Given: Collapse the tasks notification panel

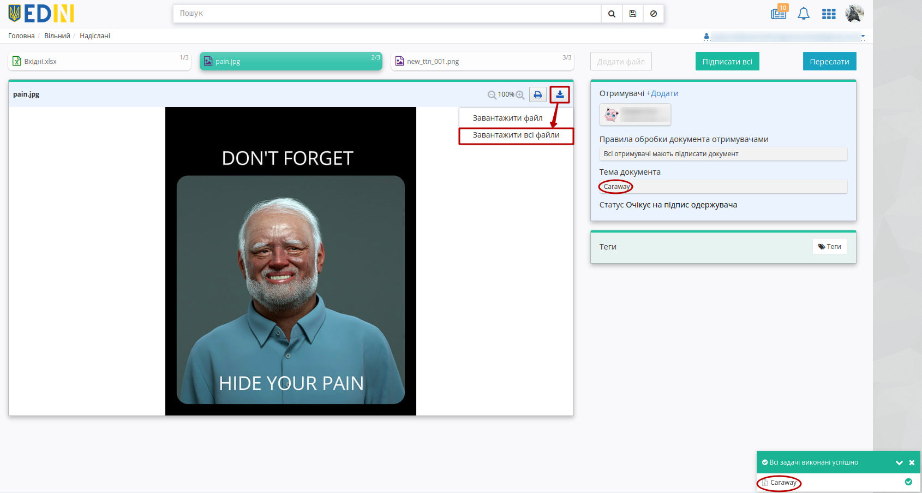Looking at the screenshot, I should (899, 462).
